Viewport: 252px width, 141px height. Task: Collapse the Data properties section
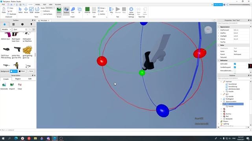(219, 45)
